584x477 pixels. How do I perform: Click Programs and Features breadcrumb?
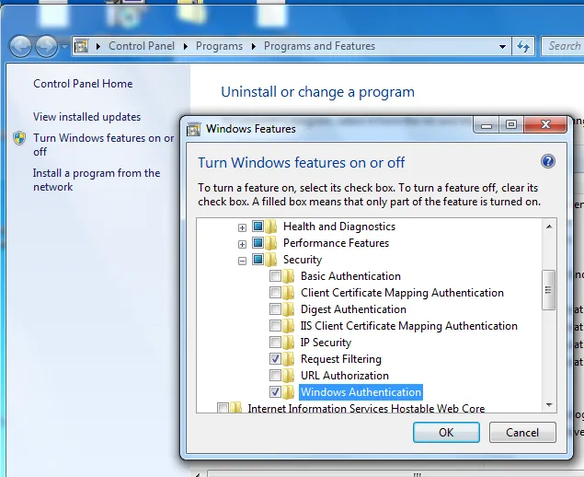point(319,46)
